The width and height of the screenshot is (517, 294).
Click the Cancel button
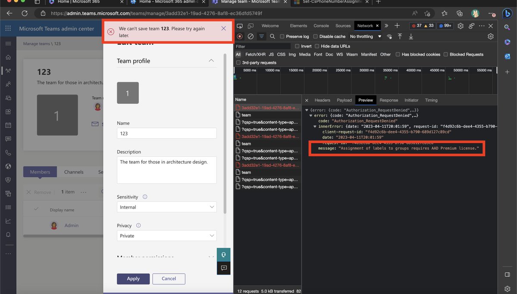point(169,279)
